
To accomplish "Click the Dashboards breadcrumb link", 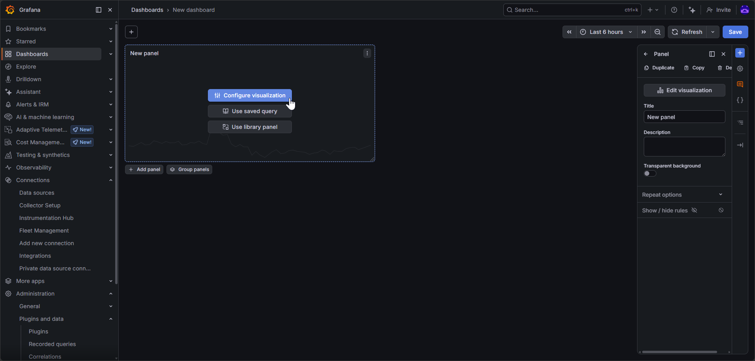I will tap(147, 10).
